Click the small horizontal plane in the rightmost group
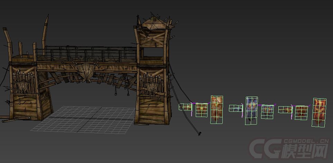Screen dimensions: 333x163 (285, 110)
